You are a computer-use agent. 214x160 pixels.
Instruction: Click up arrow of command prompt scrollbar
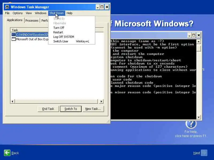pyautogui.click(x=198, y=42)
